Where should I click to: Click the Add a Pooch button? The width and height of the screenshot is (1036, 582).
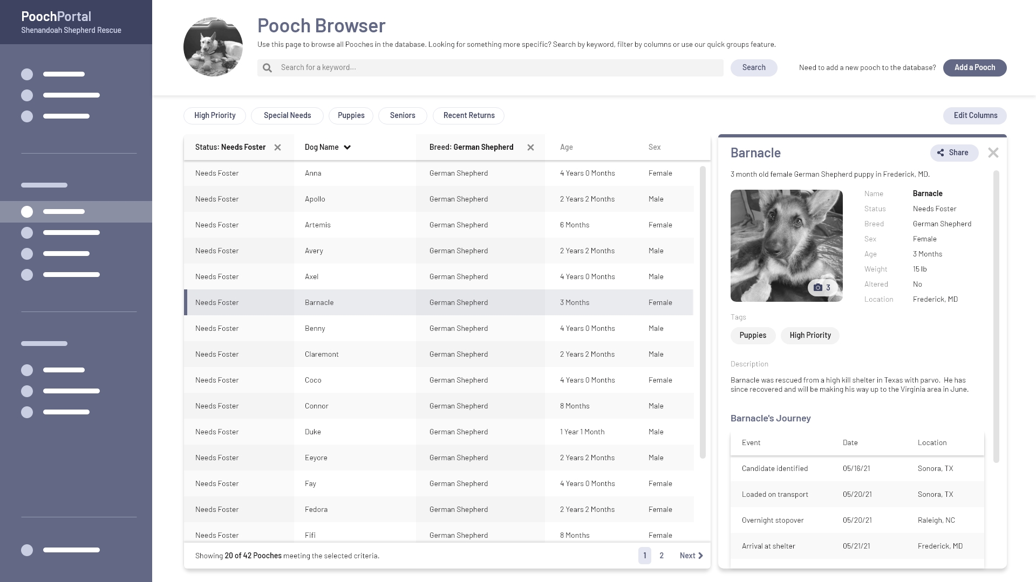(974, 68)
